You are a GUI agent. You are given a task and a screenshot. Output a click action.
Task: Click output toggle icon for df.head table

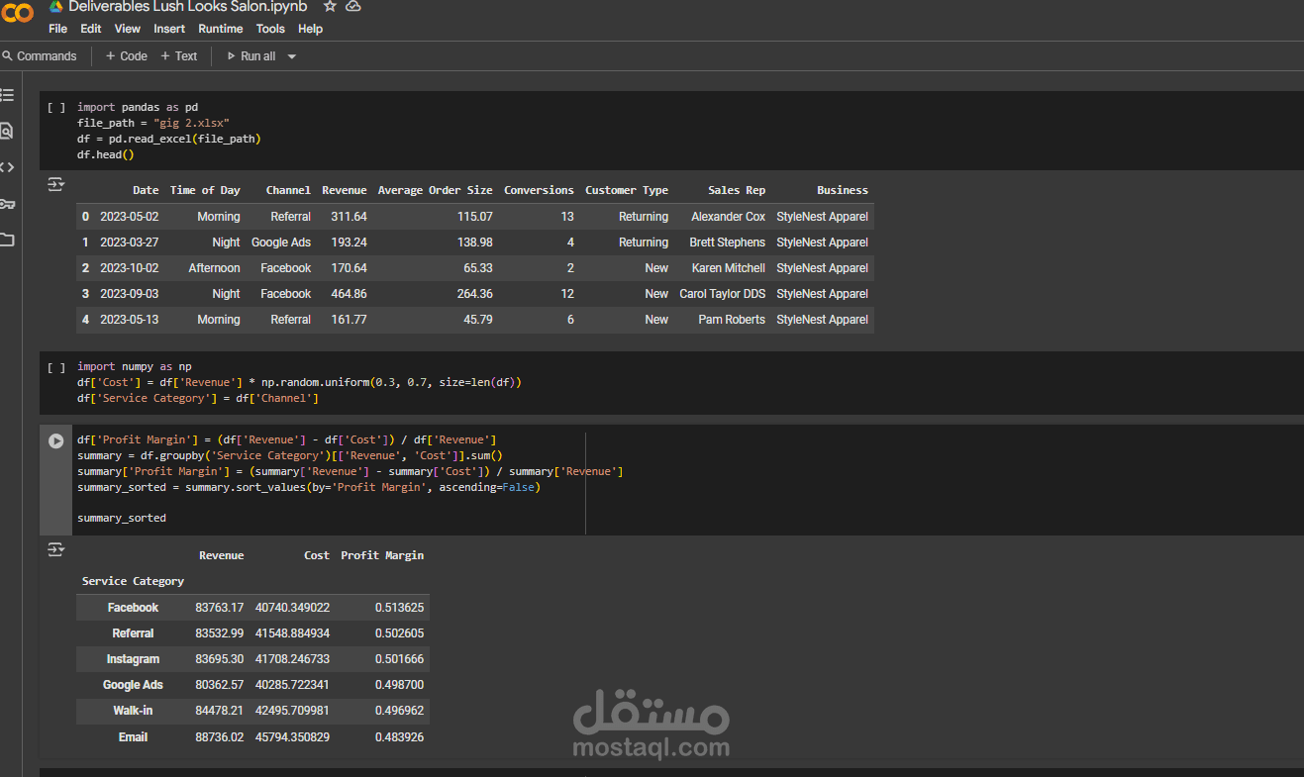tap(55, 184)
